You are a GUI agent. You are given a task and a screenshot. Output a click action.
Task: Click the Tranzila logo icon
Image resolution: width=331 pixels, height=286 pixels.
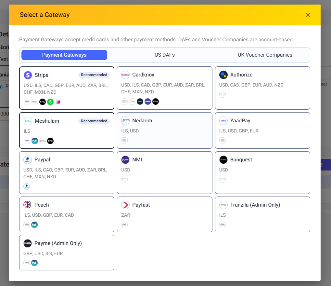coord(223,205)
